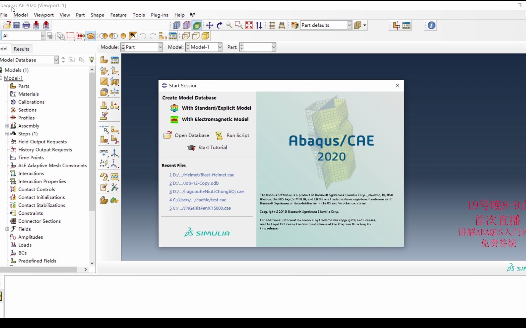Open the Query information icon
The height and width of the screenshot is (328, 526).
431,25
